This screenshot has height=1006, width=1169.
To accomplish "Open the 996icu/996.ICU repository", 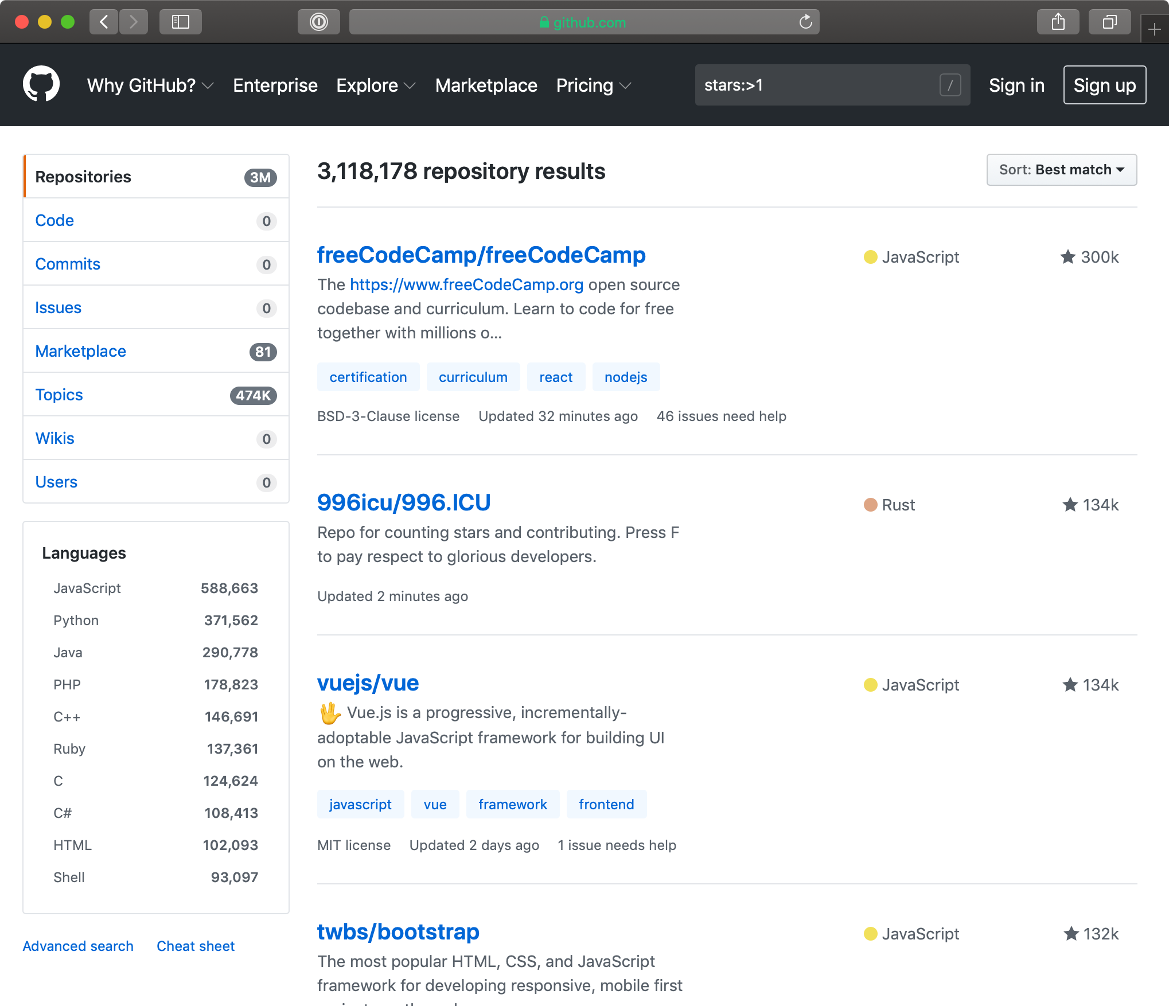I will tap(404, 502).
